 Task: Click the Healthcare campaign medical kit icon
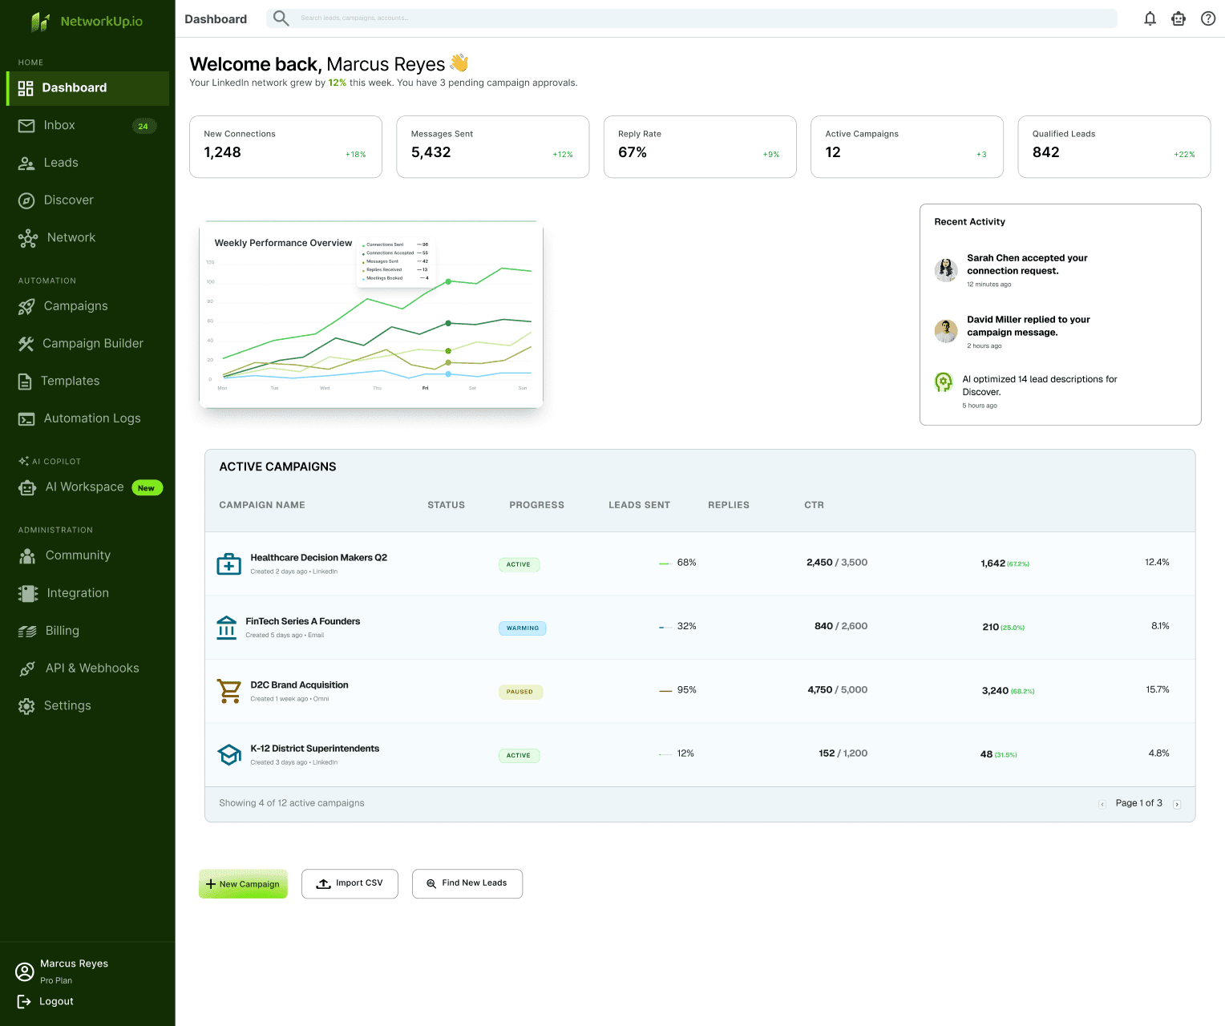[x=229, y=564]
